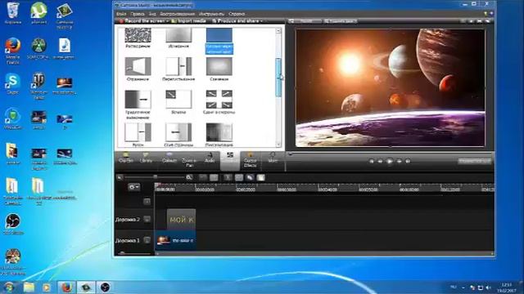Click the add track plus button
This screenshot has height=294, width=524.
point(147,202)
